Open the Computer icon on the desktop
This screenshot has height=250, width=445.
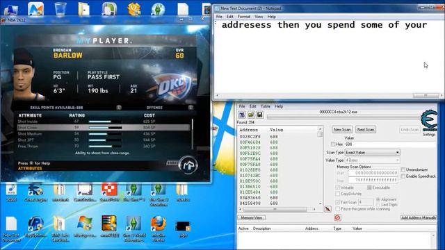click(10, 9)
